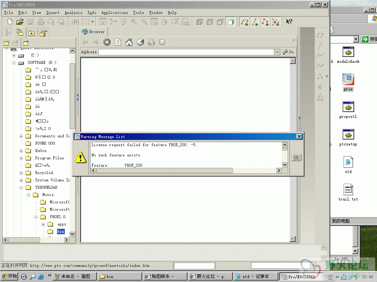This screenshot has width=377, height=282.
Task: Open the Model Tree navigator tab
Action: coord(8,32)
